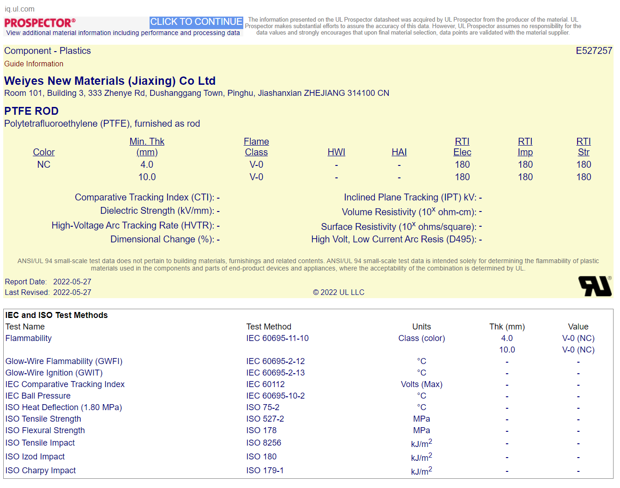Click the HWI column header

pos(336,152)
